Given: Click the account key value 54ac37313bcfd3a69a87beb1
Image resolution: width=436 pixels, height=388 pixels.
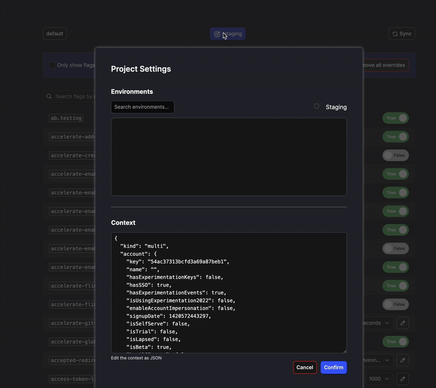Looking at the screenshot, I should point(187,261).
